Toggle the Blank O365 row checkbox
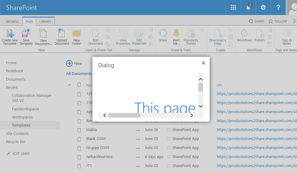This screenshot has height=173, width=297. point(169,139)
